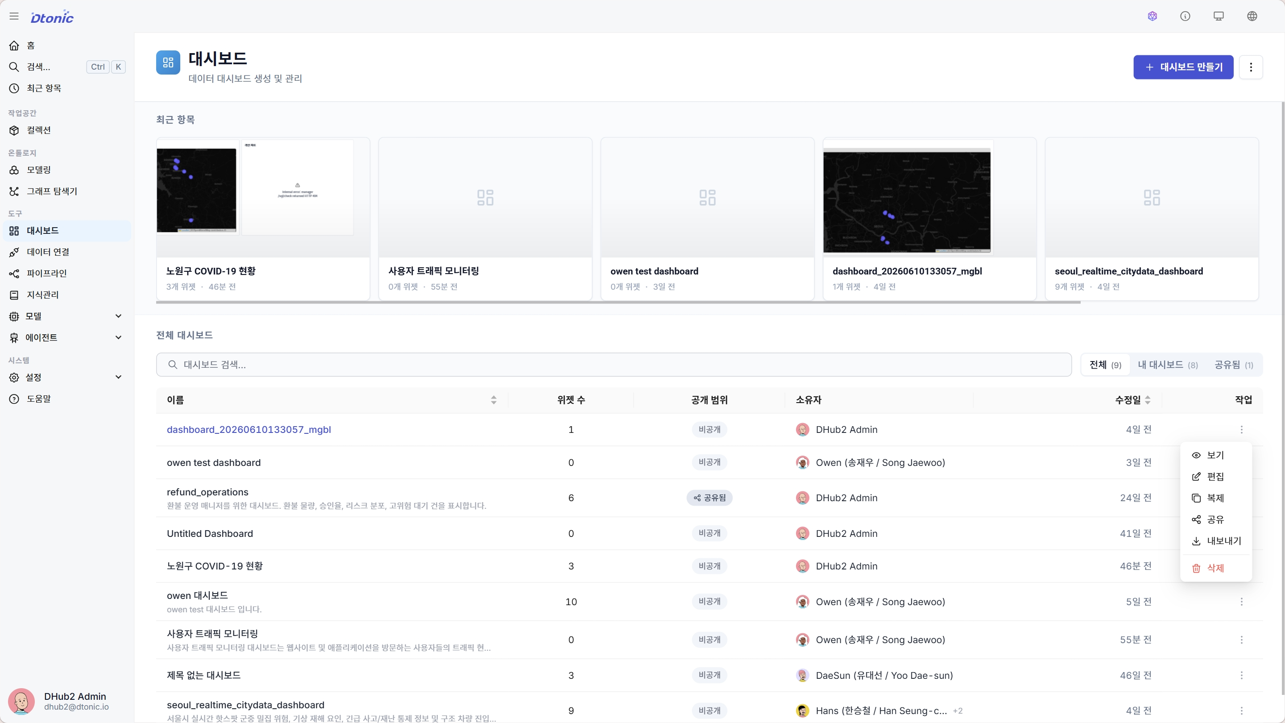Open 도움말 in the sidebar
Image resolution: width=1285 pixels, height=723 pixels.
click(67, 399)
